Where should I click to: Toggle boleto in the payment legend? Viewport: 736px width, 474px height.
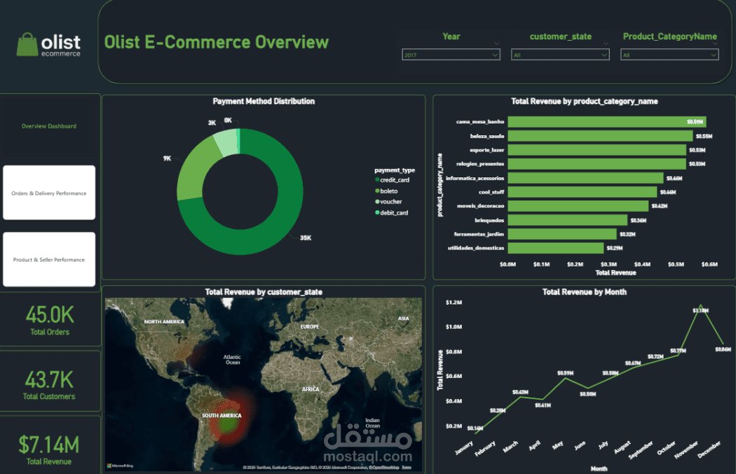390,190
